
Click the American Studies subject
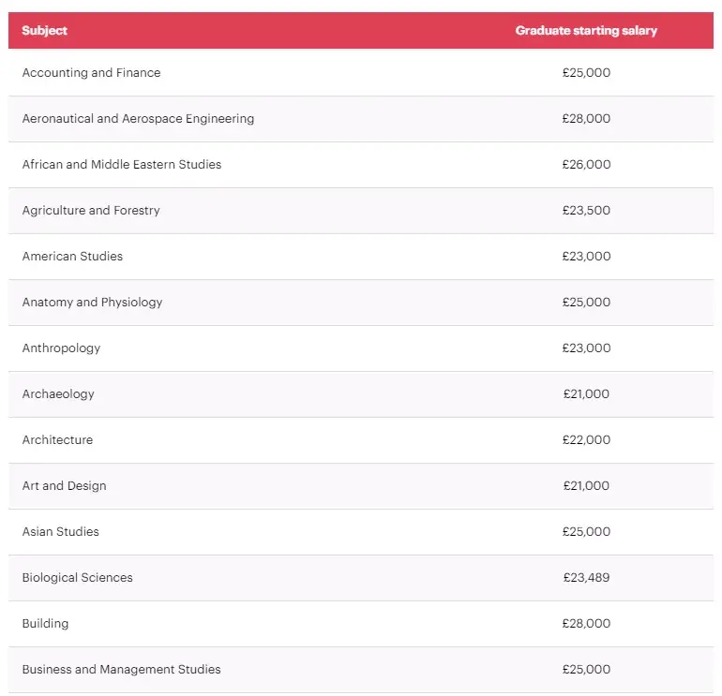point(72,257)
